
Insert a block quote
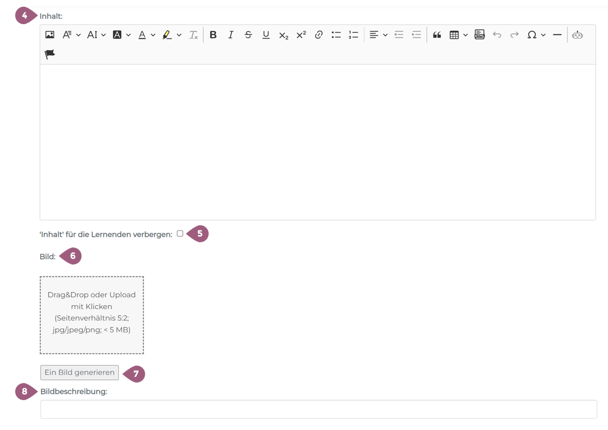coord(437,35)
